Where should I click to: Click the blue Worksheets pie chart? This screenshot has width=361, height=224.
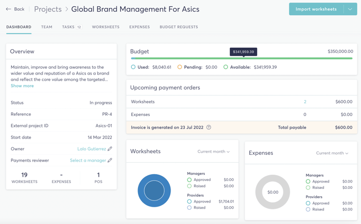pos(154,190)
